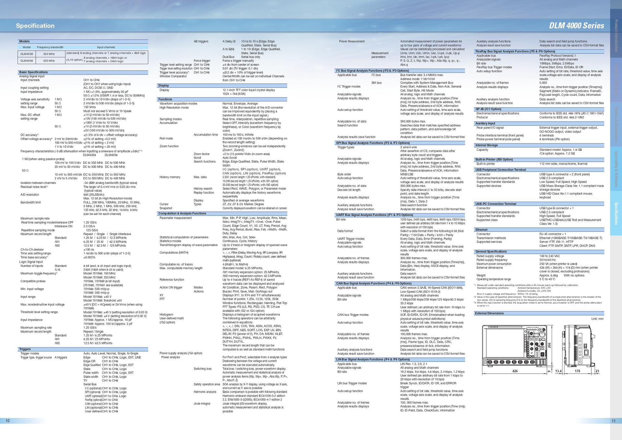Click the "1024 × 768 (XGA)" resolution text
Screen dimensions: 622x440
(x=234, y=94)
